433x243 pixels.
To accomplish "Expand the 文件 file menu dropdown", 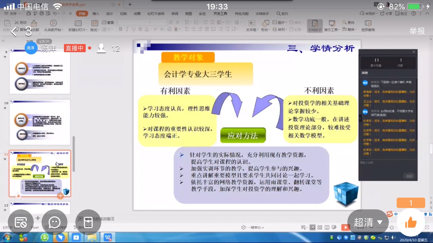I will coord(13,14).
